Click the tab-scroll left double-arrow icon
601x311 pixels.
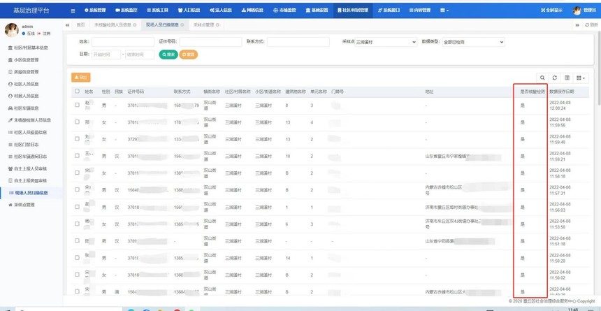[68, 25]
